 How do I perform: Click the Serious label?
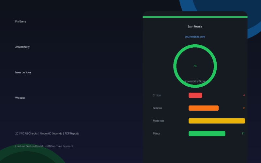pyautogui.click(x=157, y=108)
